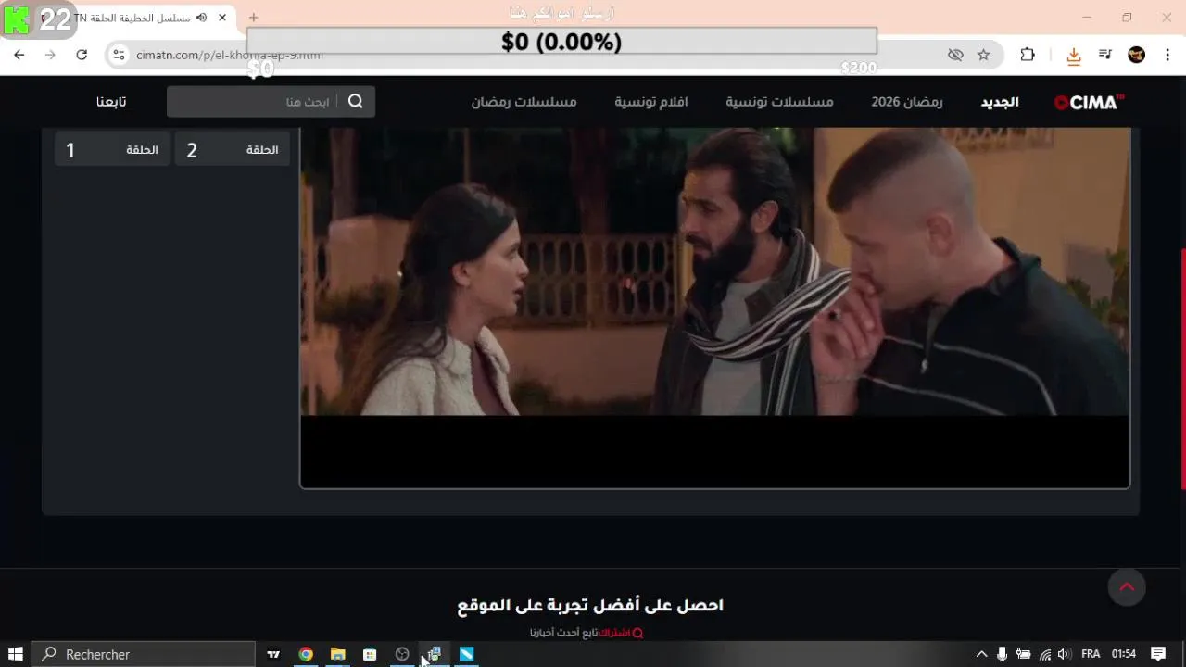Click the search magnifier icon
Viewport: 1186px width, 667px height.
coord(356,101)
